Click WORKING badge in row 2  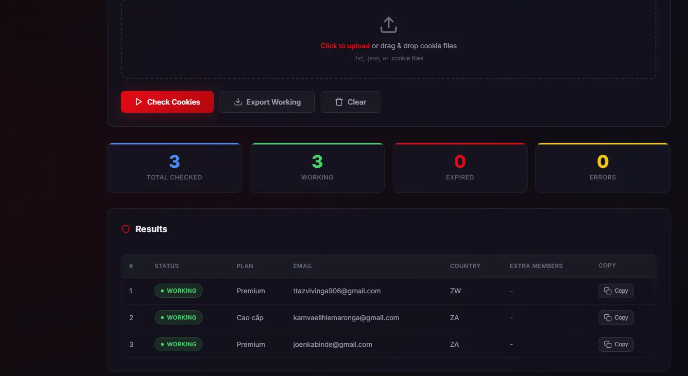click(178, 318)
